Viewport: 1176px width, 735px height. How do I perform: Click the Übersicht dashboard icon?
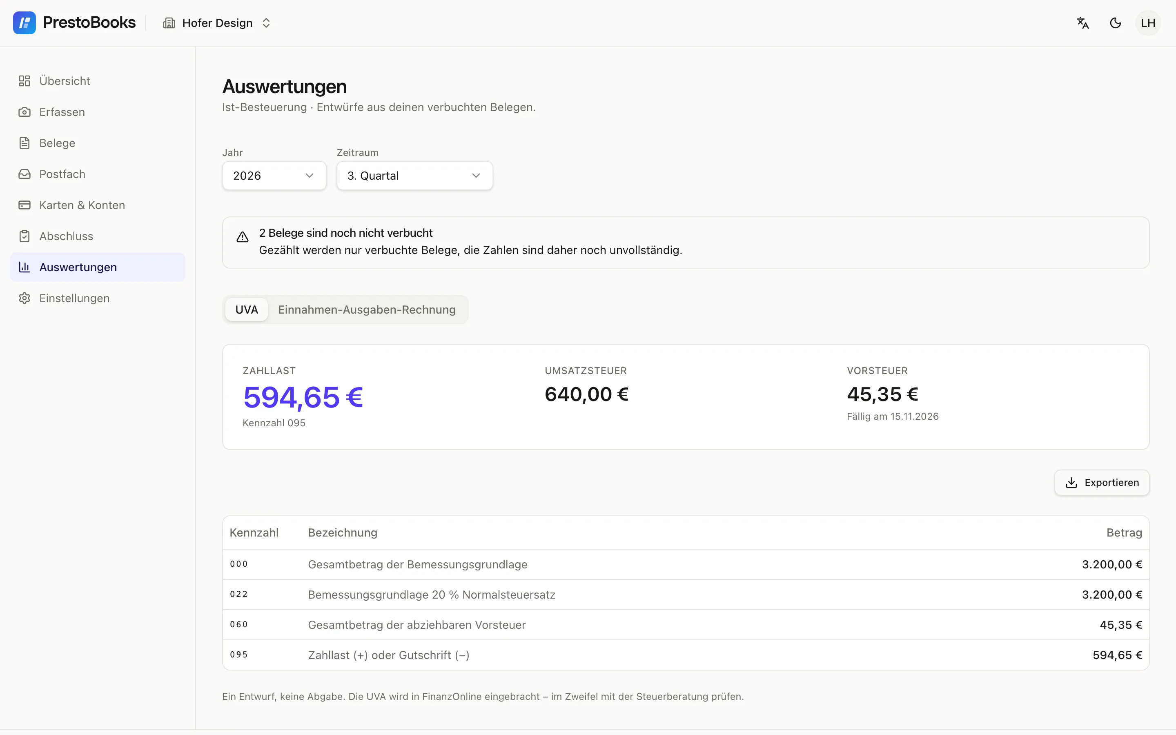[x=24, y=81]
